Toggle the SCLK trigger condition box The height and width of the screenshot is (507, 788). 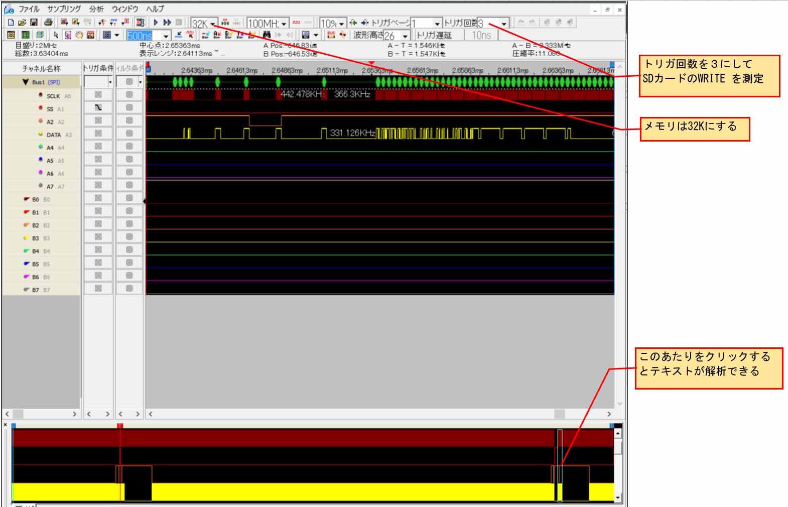pyautogui.click(x=98, y=95)
